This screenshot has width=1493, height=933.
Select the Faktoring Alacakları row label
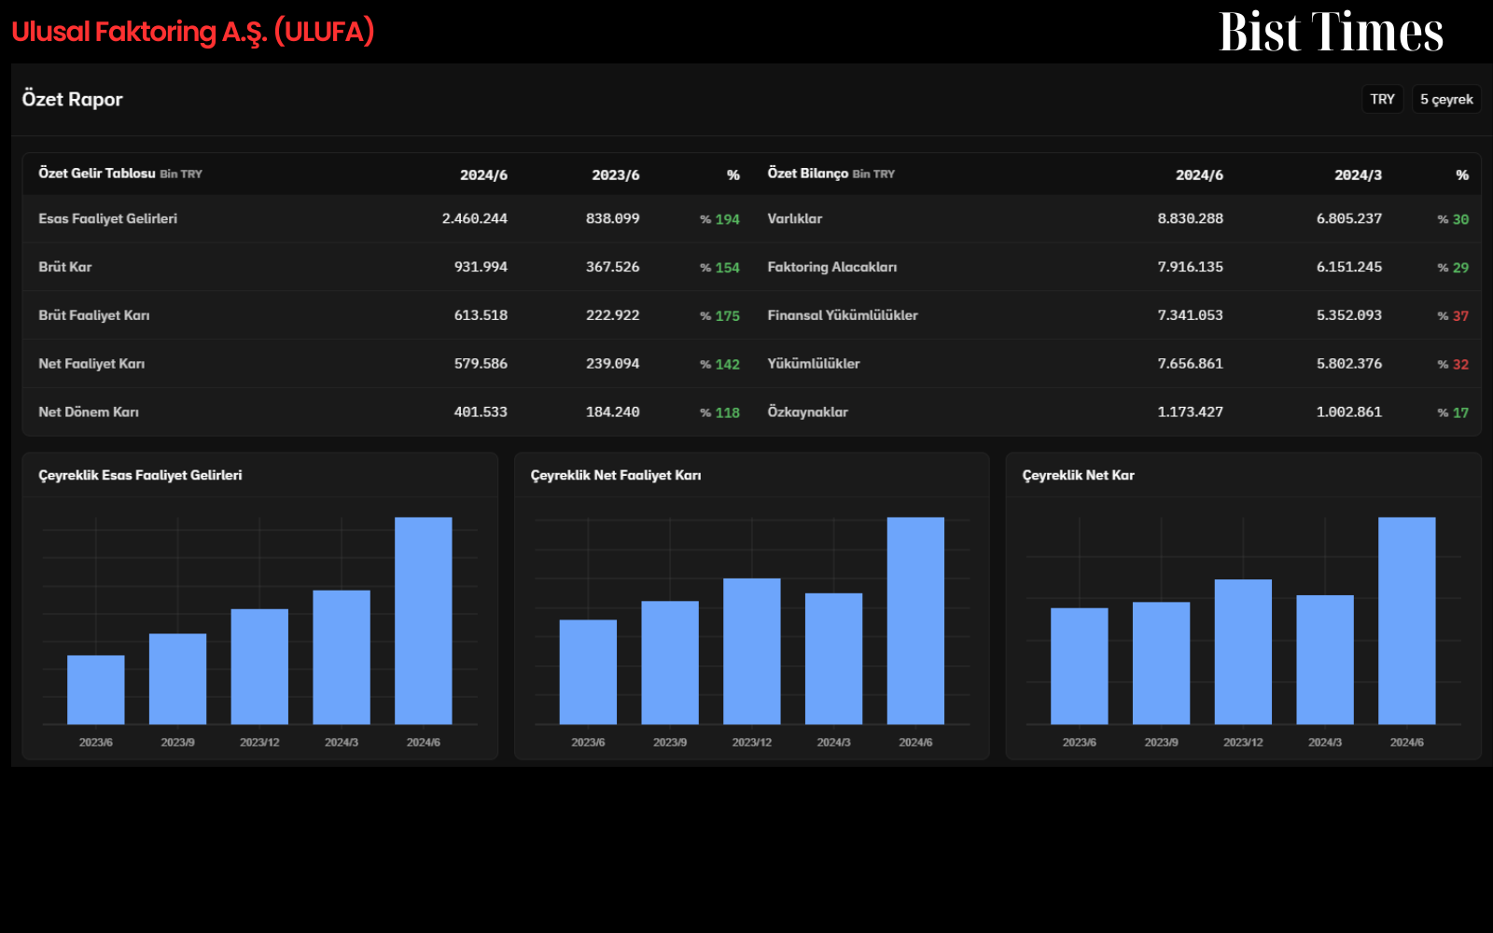pyautogui.click(x=832, y=267)
